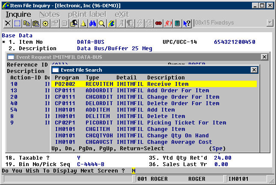Click the 001 ROGER status bar entry

[x=180, y=179]
